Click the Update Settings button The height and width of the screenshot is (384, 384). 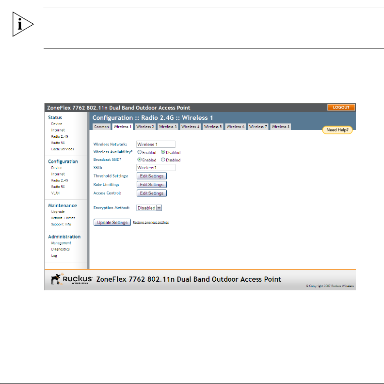112,223
